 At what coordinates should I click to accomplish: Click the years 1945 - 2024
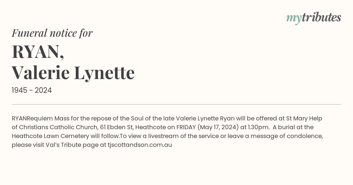[32, 90]
